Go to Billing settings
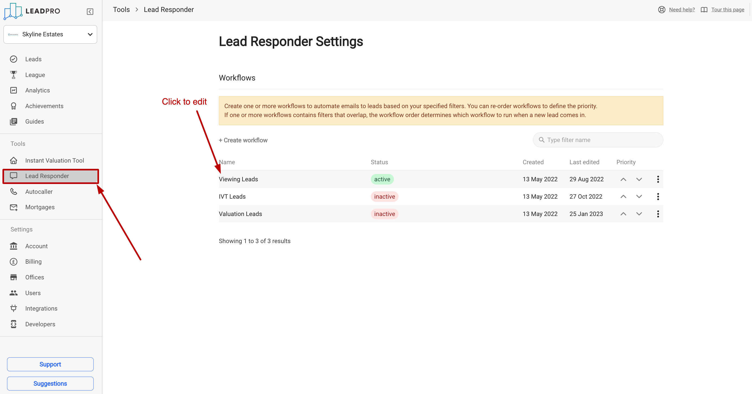The image size is (752, 394). [x=33, y=261]
